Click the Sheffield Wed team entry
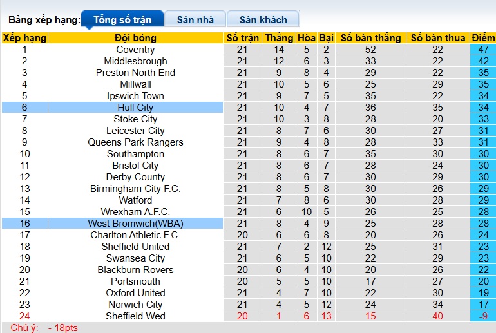496x333 pixels. pos(135,316)
